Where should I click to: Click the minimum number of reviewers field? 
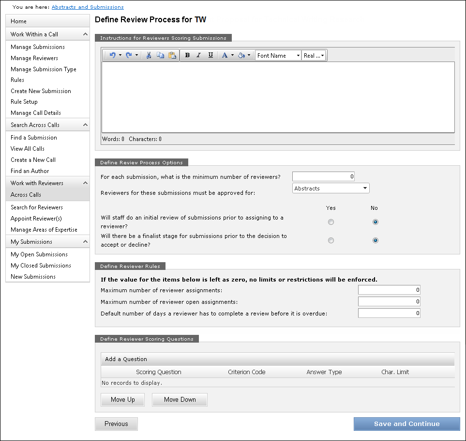(323, 176)
